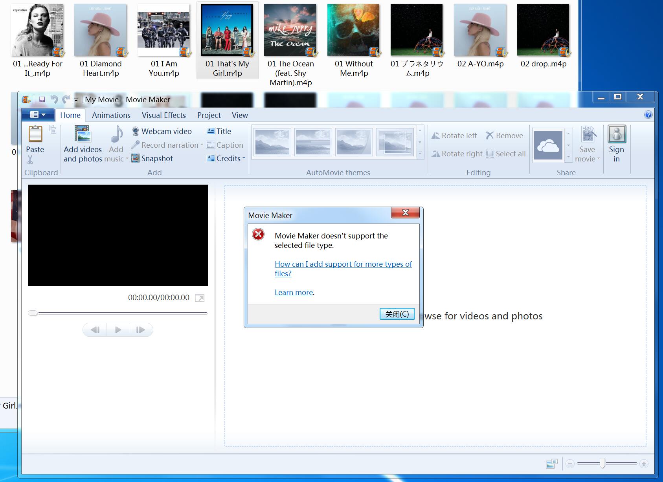Click the Undo arrow in title bar
This screenshot has height=482, width=663.
click(54, 99)
